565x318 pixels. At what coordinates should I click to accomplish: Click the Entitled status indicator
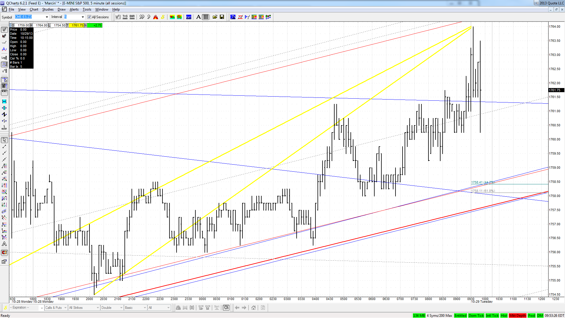460,316
